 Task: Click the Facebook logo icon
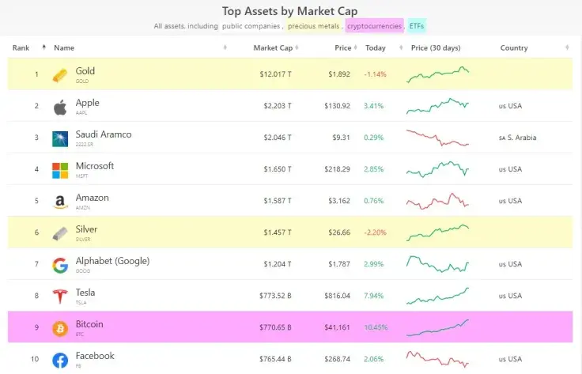tap(60, 361)
